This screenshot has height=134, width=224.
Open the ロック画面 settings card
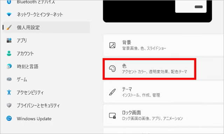163,116
